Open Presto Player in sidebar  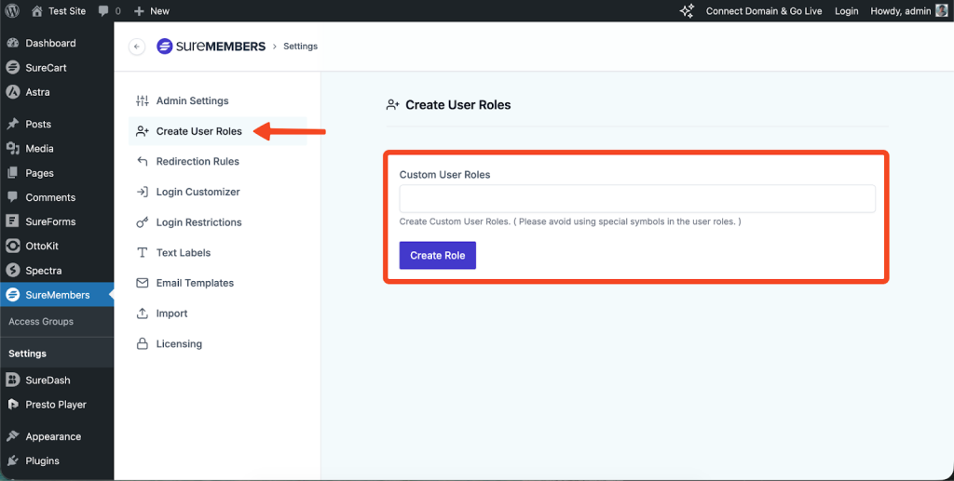coord(56,405)
